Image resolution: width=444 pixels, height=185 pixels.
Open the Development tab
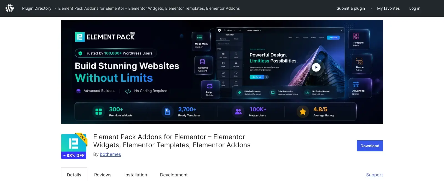pyautogui.click(x=174, y=175)
